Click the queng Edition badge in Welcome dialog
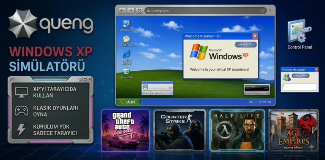The image size is (325, 160). (x=246, y=45)
